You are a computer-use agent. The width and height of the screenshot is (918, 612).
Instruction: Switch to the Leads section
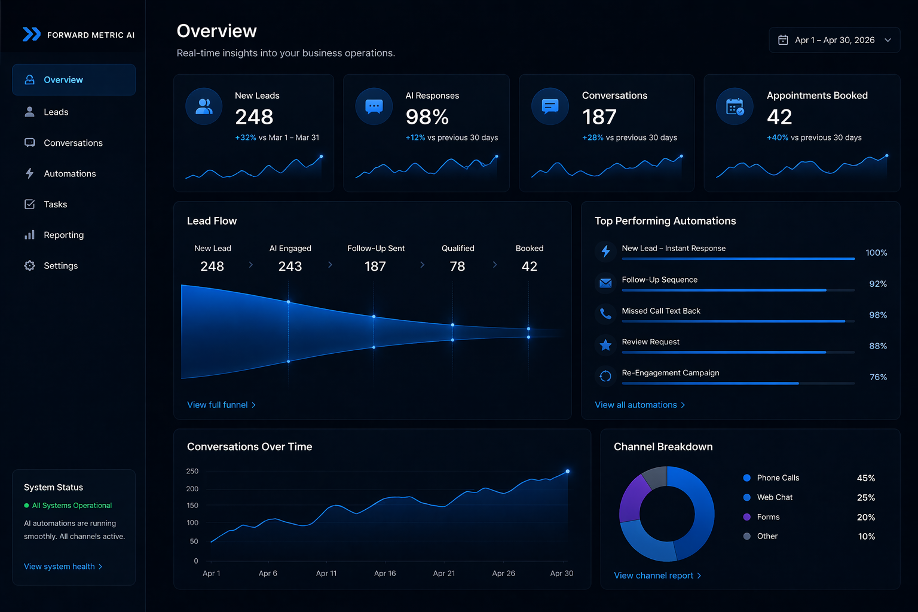[x=56, y=112]
